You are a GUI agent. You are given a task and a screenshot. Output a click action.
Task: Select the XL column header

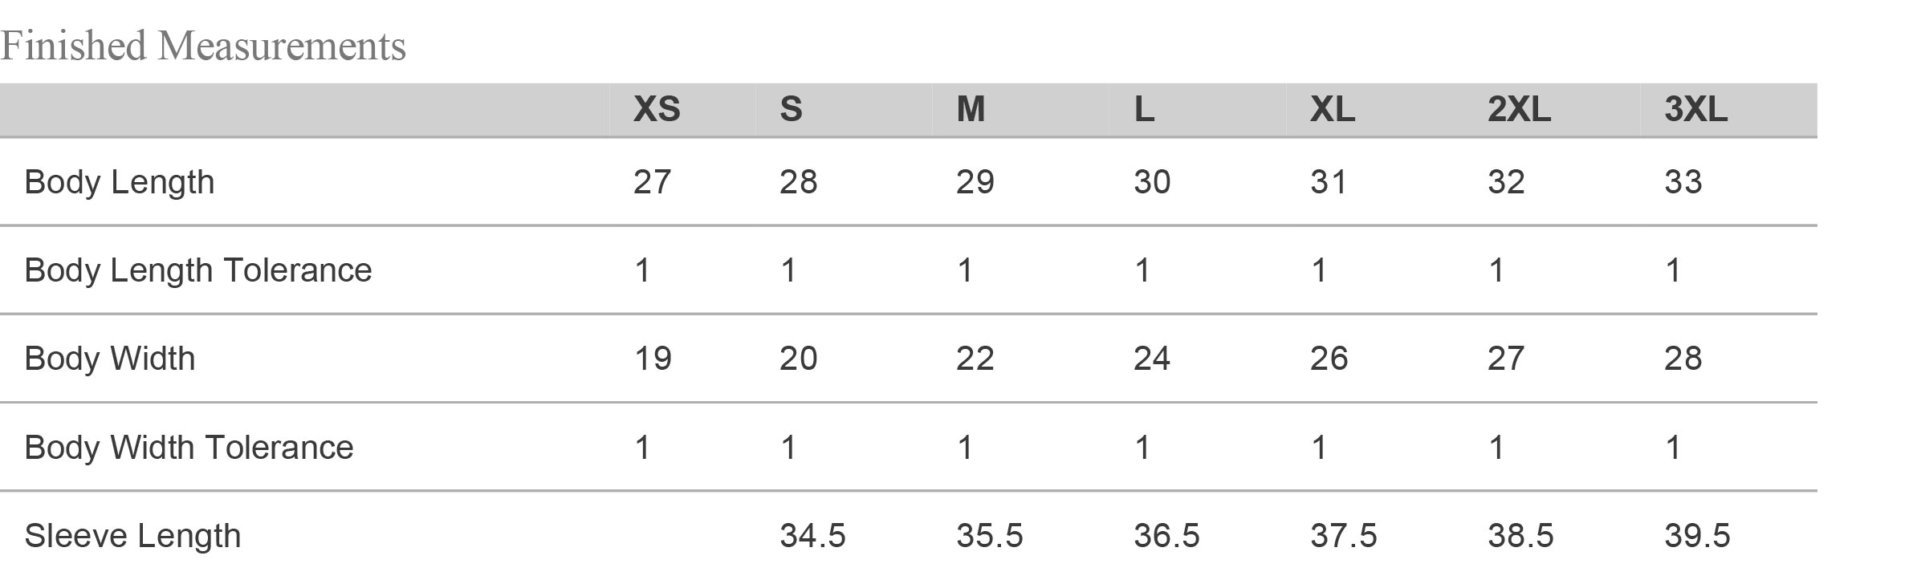tap(1333, 109)
